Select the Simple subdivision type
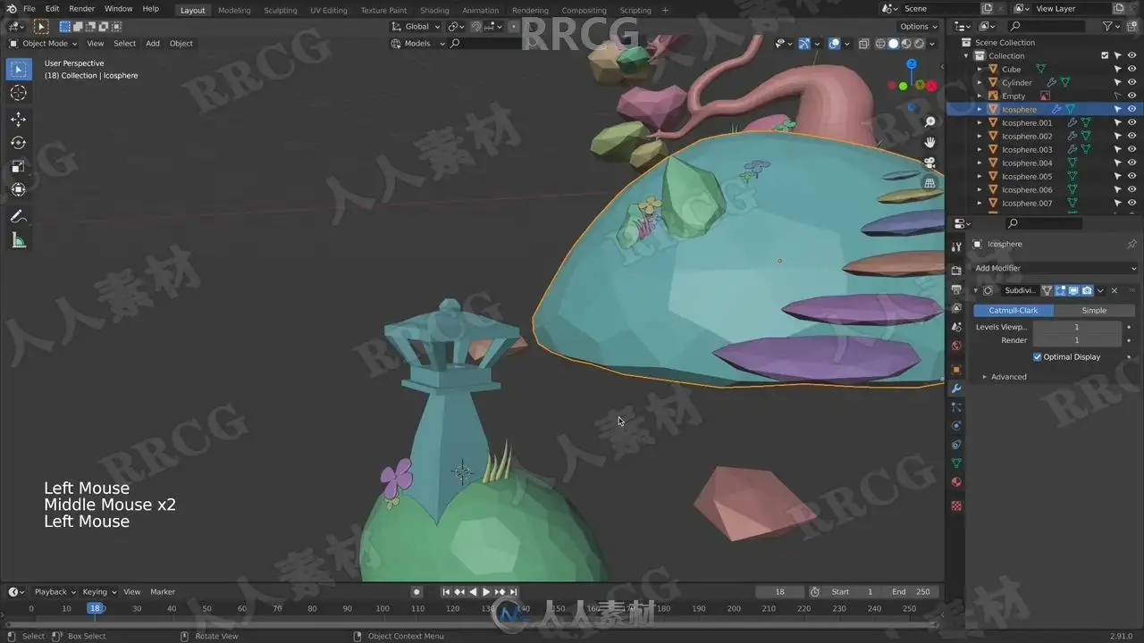Image resolution: width=1144 pixels, height=643 pixels. (x=1094, y=311)
